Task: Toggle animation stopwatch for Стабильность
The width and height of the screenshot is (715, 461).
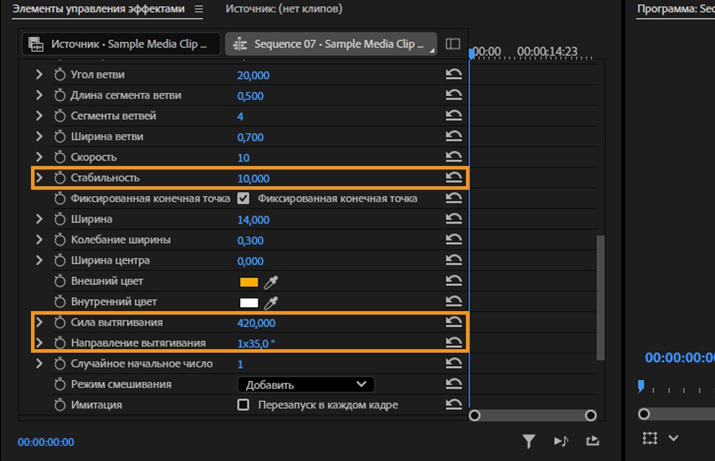Action: pyautogui.click(x=59, y=178)
